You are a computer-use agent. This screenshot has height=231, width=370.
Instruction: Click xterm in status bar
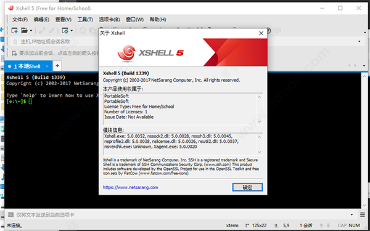tap(232, 225)
